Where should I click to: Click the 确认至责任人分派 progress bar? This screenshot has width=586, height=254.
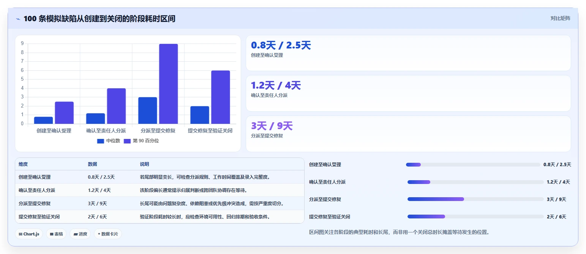[475, 182]
